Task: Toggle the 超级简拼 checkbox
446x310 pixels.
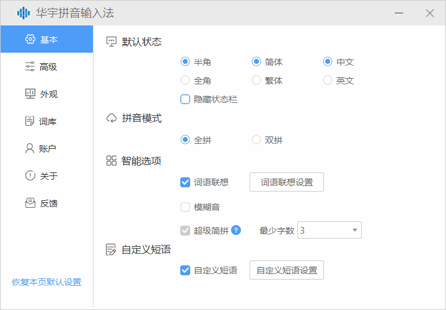Action: coord(185,230)
